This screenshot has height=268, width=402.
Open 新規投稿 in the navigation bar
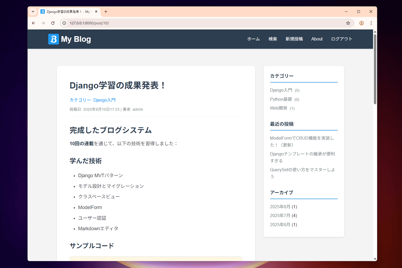[294, 39]
